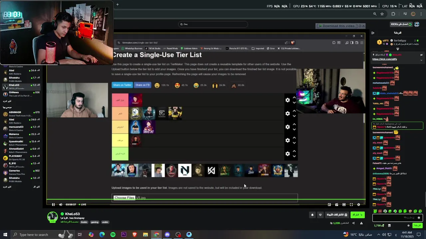The image size is (426, 239).
Task: Enter fullscreen on the stream player
Action: point(351,204)
